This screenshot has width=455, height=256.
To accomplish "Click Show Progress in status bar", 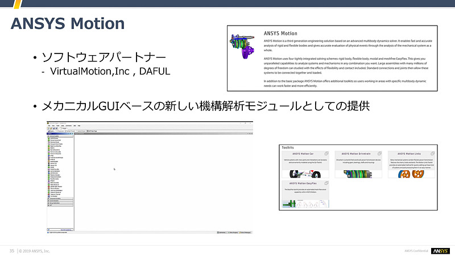I will 233,233.
